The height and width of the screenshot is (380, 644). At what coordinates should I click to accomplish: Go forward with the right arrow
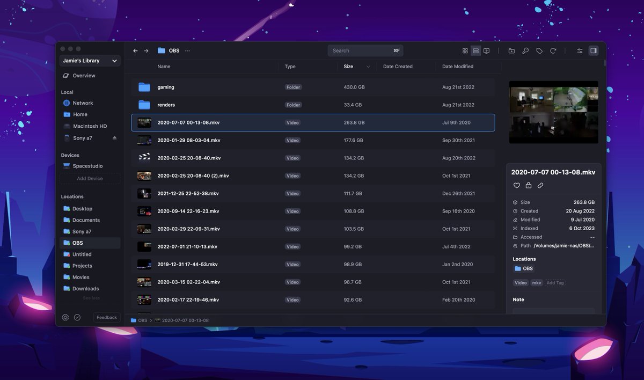tap(146, 50)
